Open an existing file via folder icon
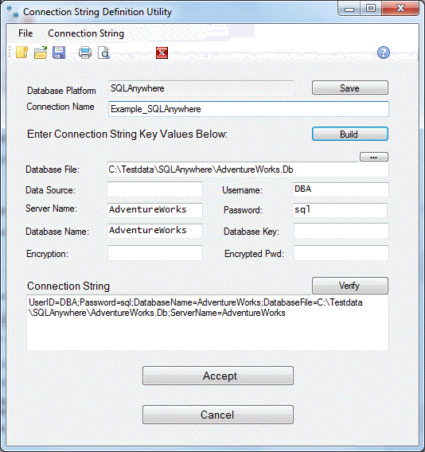The height and width of the screenshot is (452, 425). 41,53
